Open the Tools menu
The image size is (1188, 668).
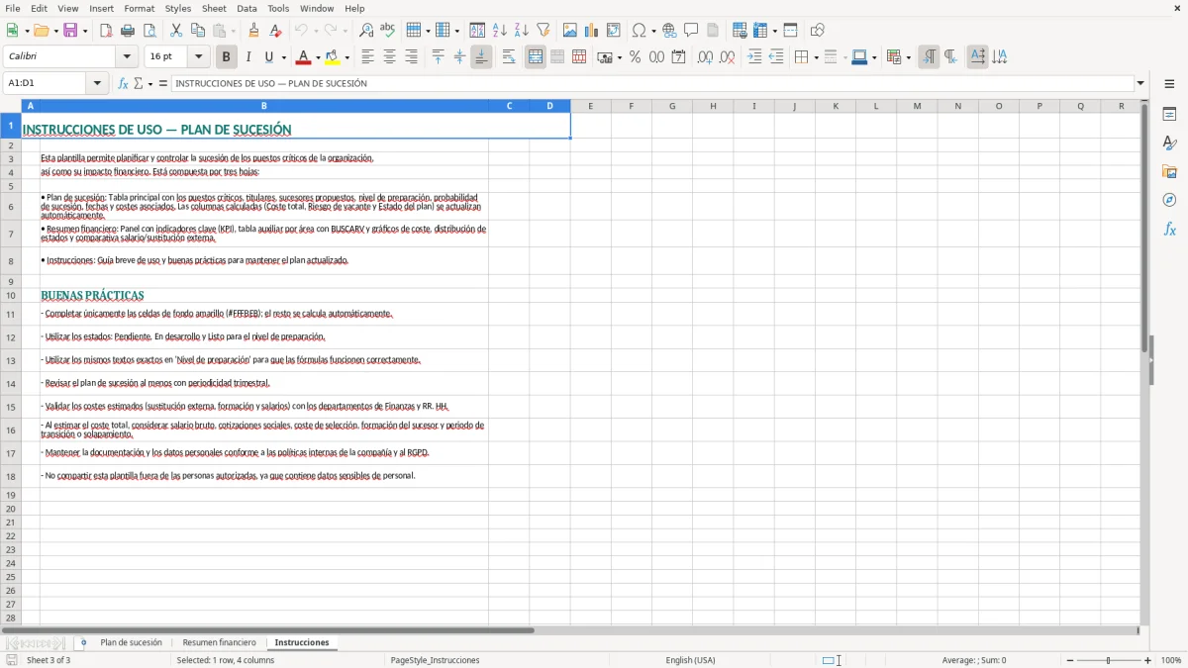click(x=278, y=8)
